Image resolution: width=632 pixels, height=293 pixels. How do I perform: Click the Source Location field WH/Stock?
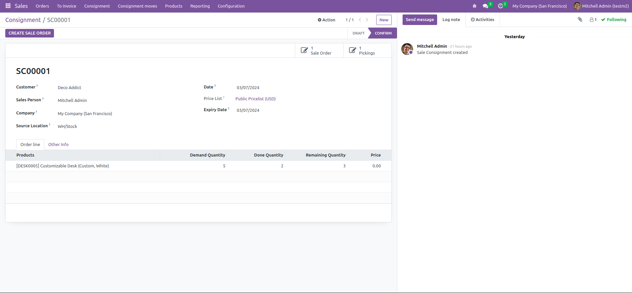(x=67, y=126)
